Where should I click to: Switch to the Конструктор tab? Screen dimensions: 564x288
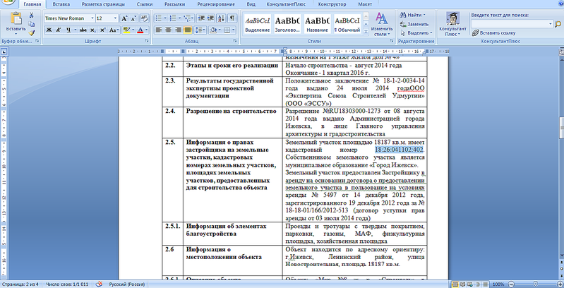click(x=332, y=4)
